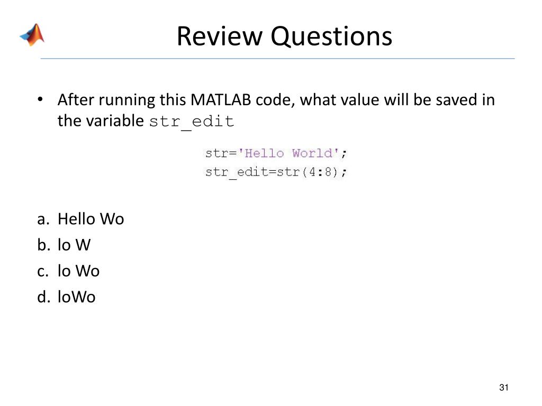Click the bullet point before the question
This screenshot has height=406, width=542.
(x=40, y=99)
